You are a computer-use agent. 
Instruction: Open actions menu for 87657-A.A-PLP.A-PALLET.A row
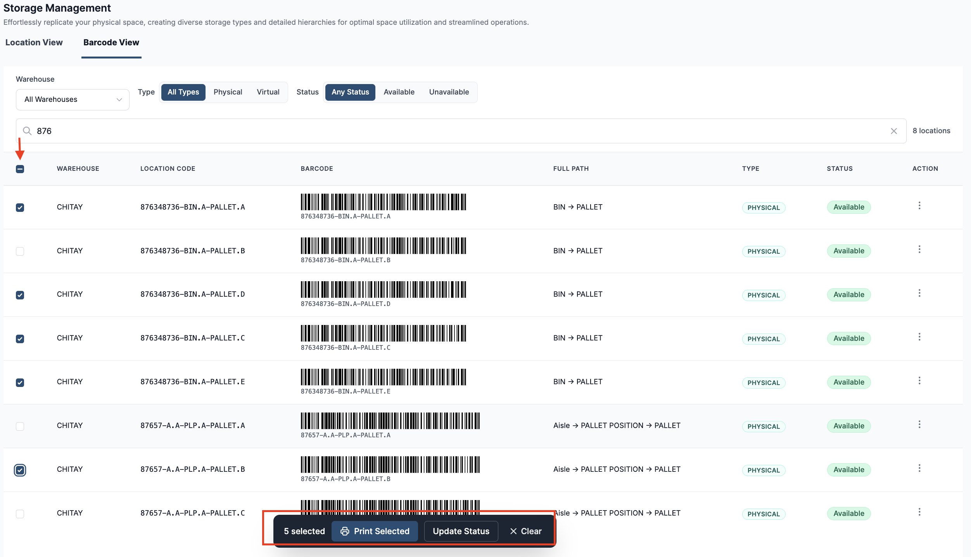click(919, 425)
